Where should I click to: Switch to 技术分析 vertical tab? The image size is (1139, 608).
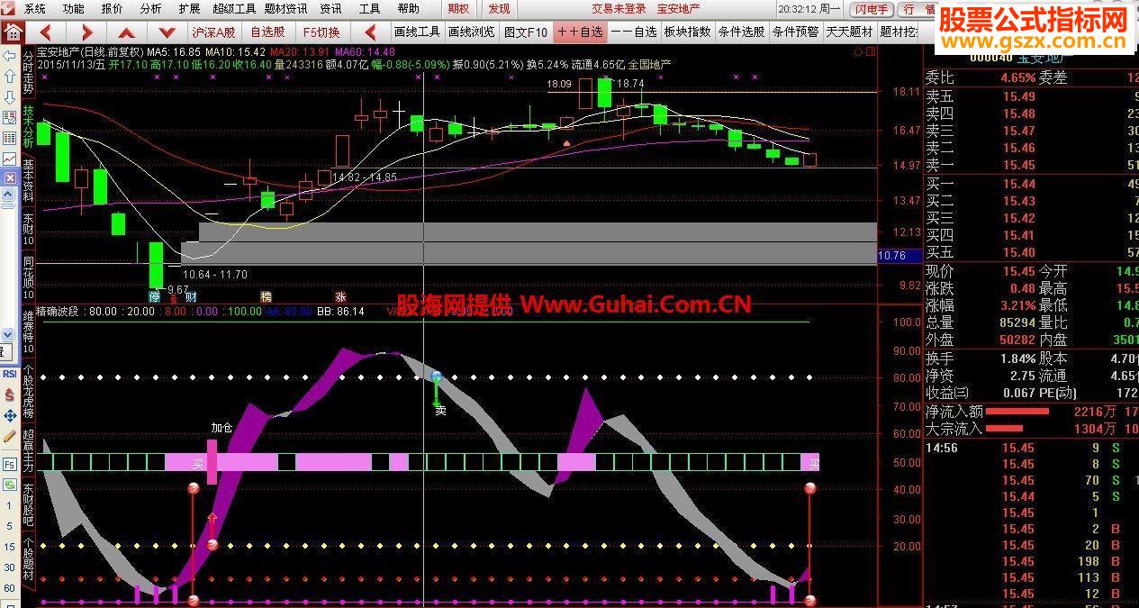click(x=28, y=125)
